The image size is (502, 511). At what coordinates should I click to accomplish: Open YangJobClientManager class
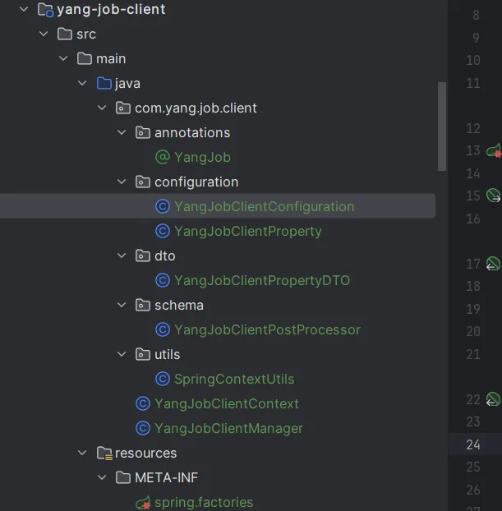228,428
